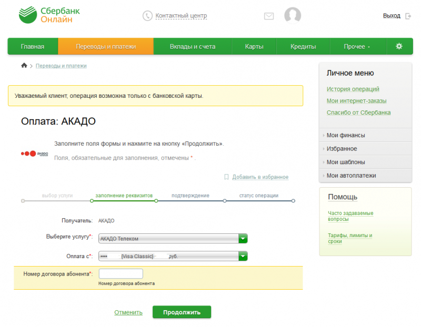Screen dimensions: 421x327
Task: Click the заполнение реквизитов step label
Action: tap(124, 195)
